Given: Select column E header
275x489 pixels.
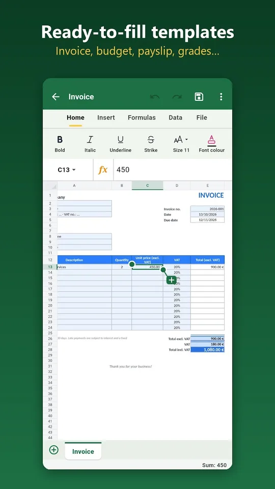Looking at the screenshot, I should click(x=208, y=185).
